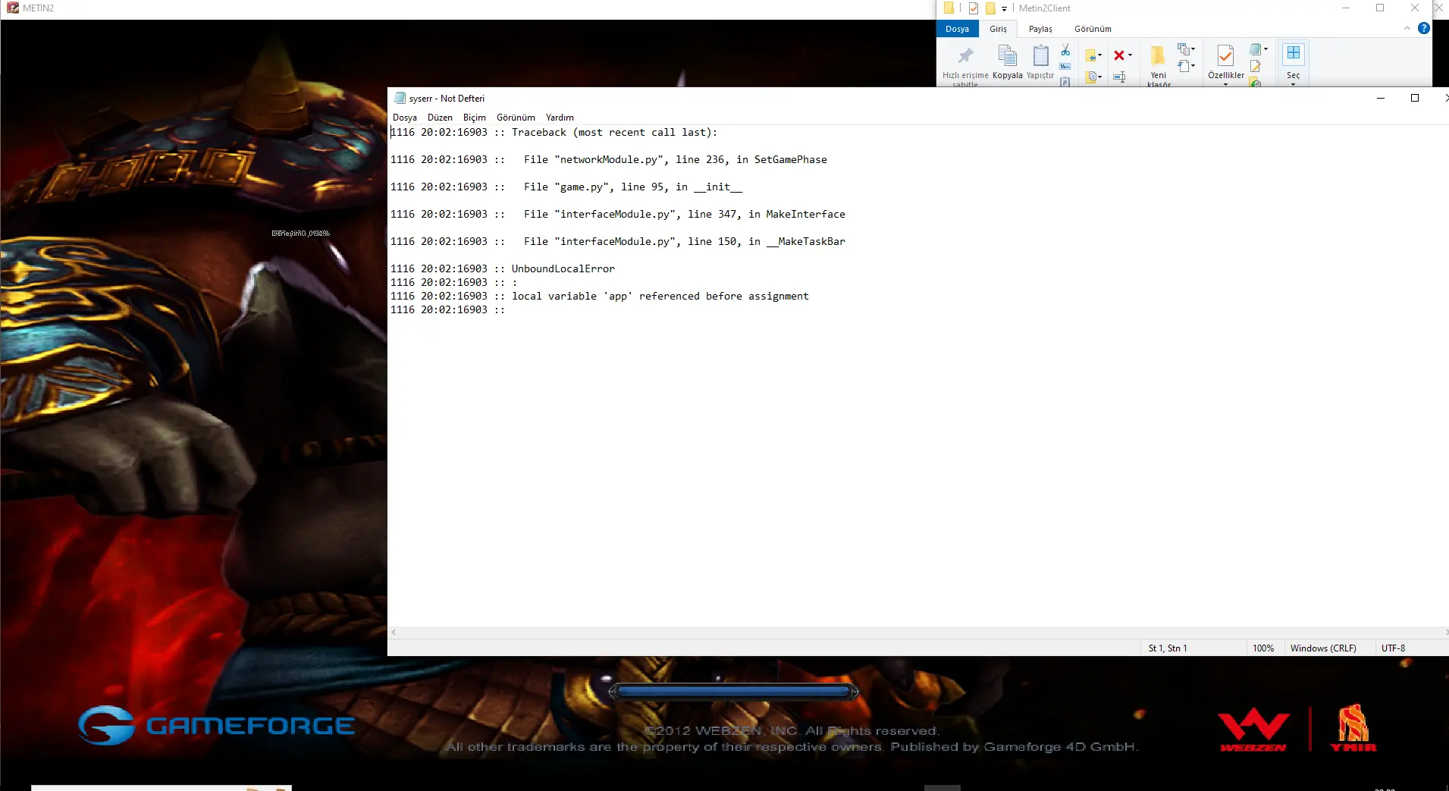Viewport: 1449px width, 791px height.
Task: Click the METIN2 game window icon
Action: [x=13, y=8]
